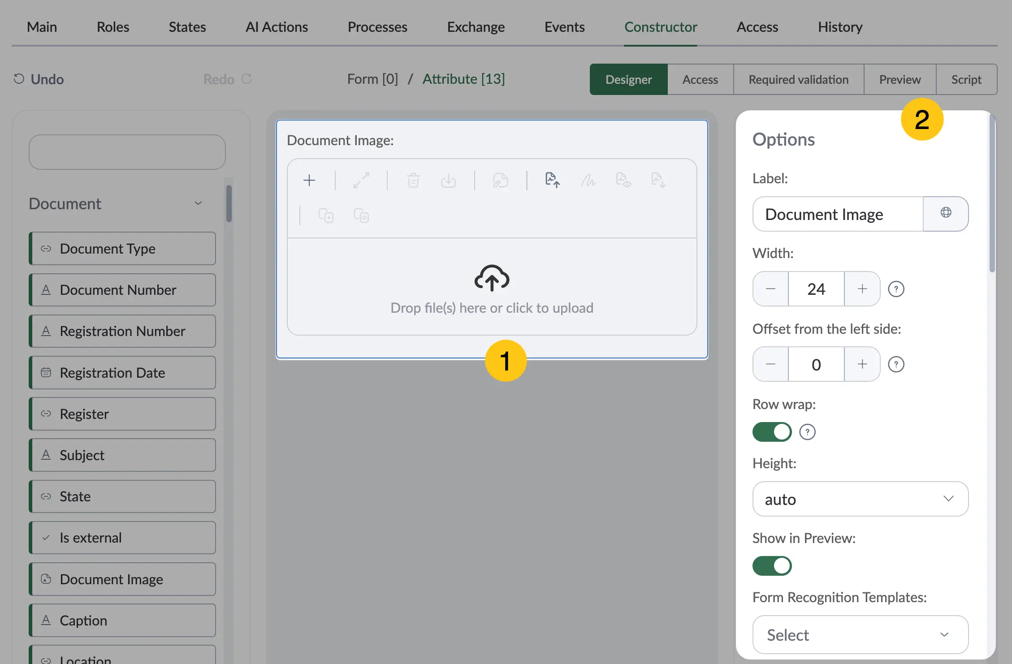Select the Registration Date attribute item
The image size is (1012, 664).
[122, 373]
